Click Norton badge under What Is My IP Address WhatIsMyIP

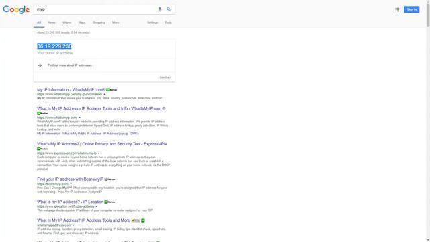point(42,114)
